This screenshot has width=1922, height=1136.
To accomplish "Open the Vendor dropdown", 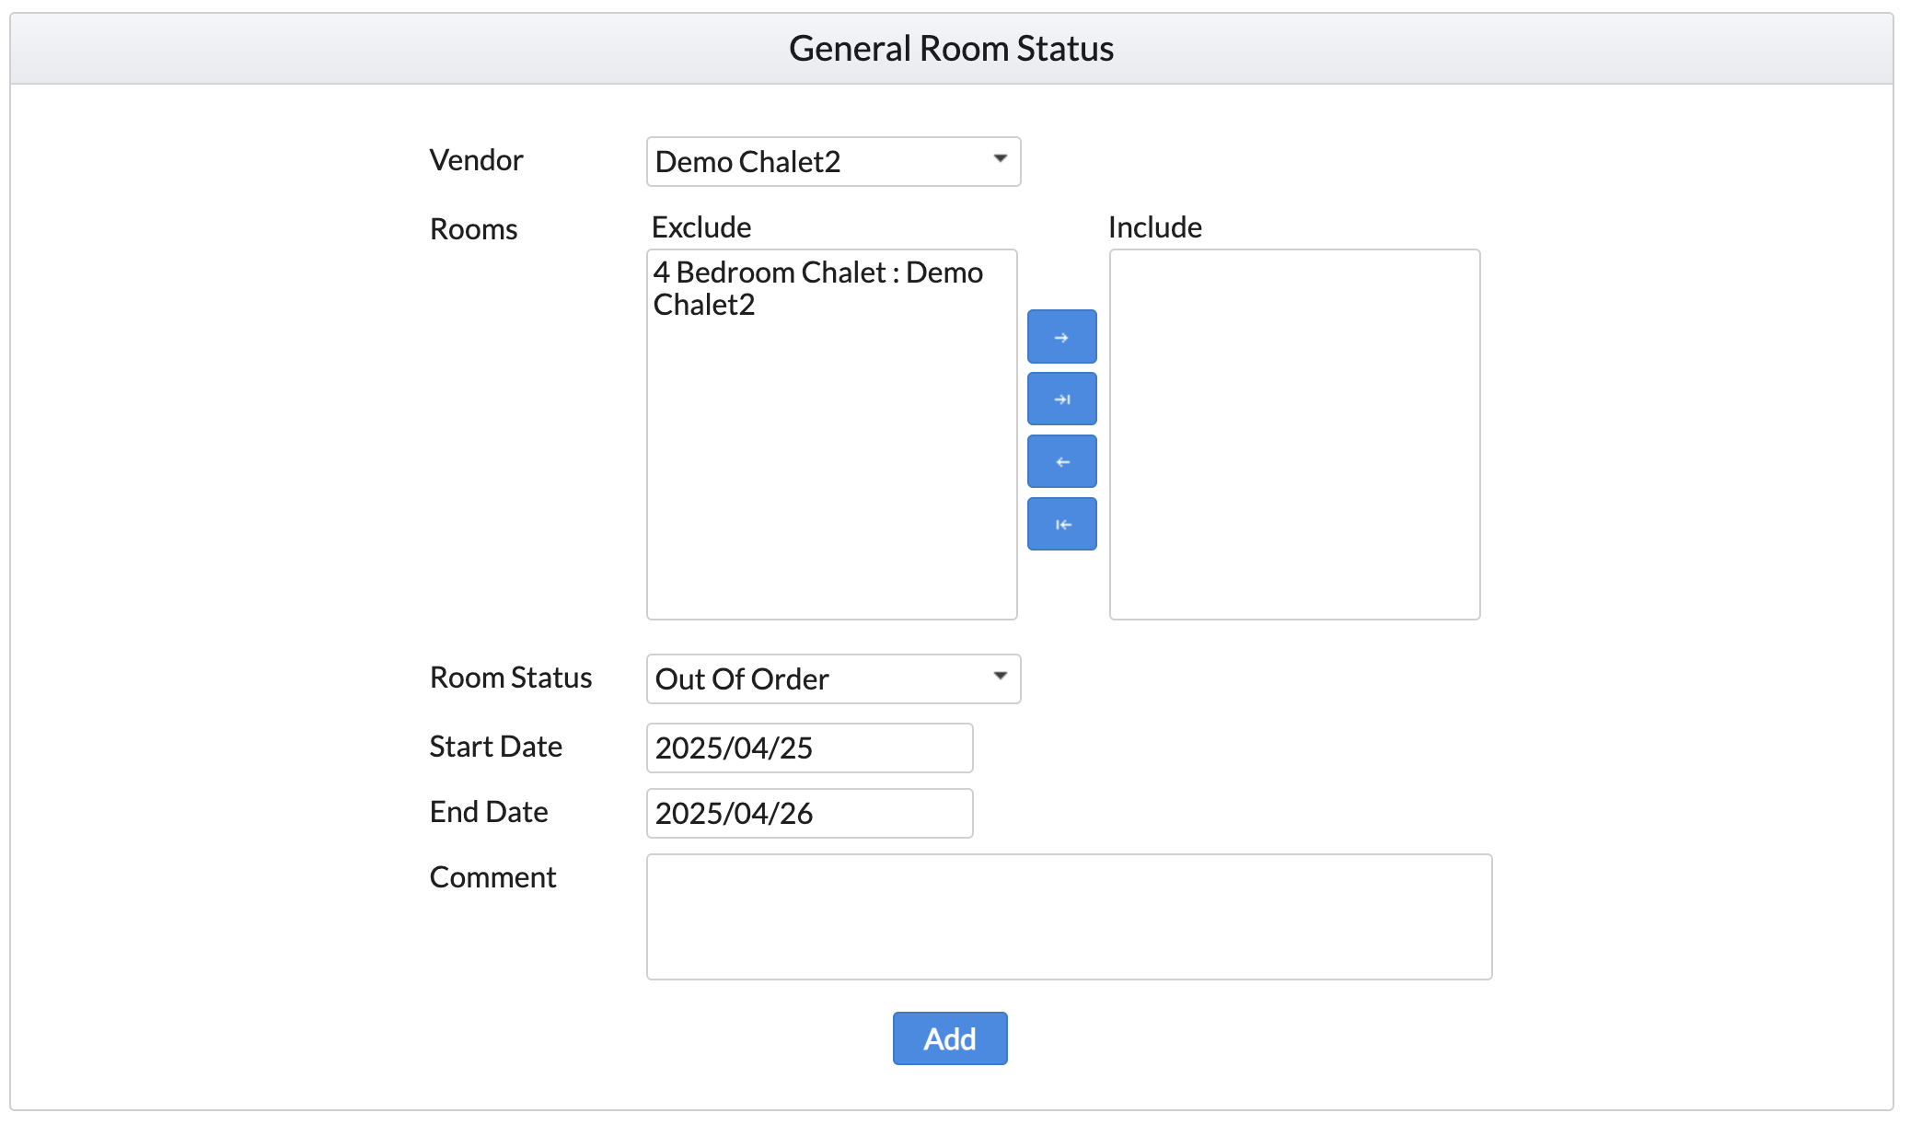I will 833,162.
